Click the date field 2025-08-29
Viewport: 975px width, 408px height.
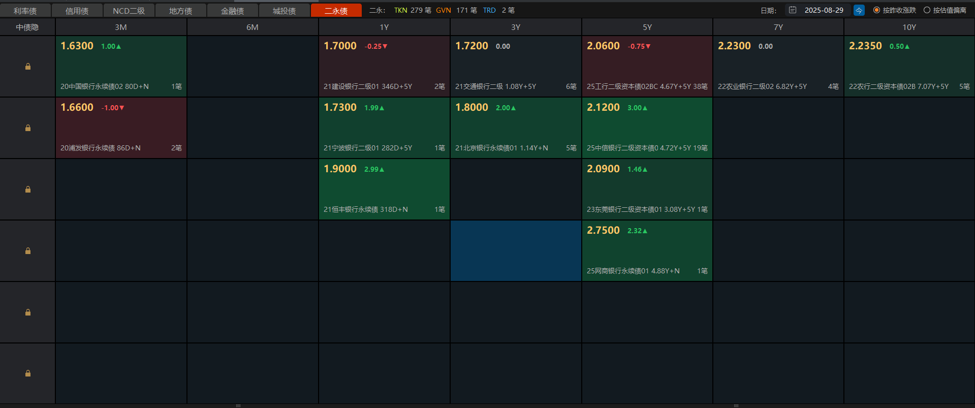click(824, 10)
